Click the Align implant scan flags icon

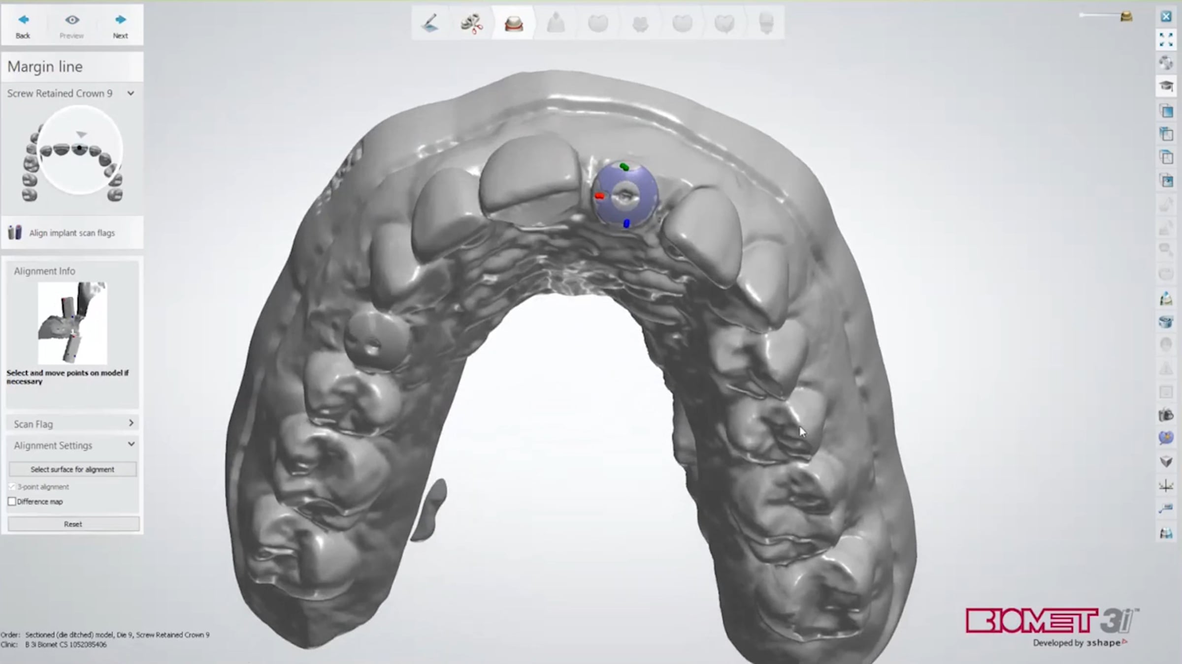click(x=15, y=233)
